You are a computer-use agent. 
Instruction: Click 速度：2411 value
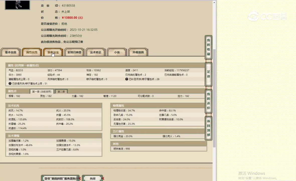pos(132,70)
